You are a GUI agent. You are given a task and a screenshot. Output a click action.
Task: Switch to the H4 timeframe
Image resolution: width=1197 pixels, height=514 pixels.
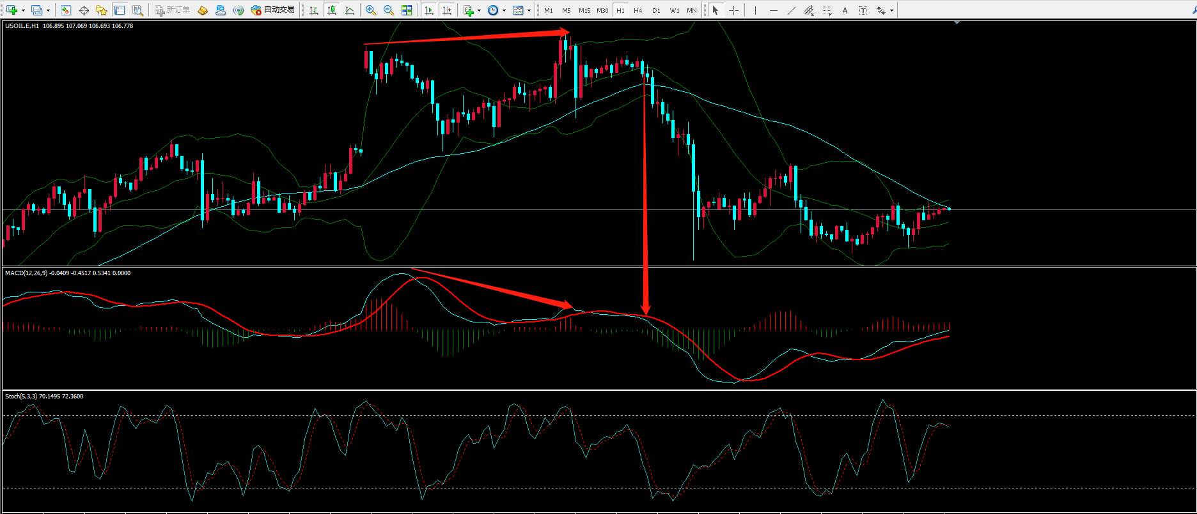click(x=638, y=10)
